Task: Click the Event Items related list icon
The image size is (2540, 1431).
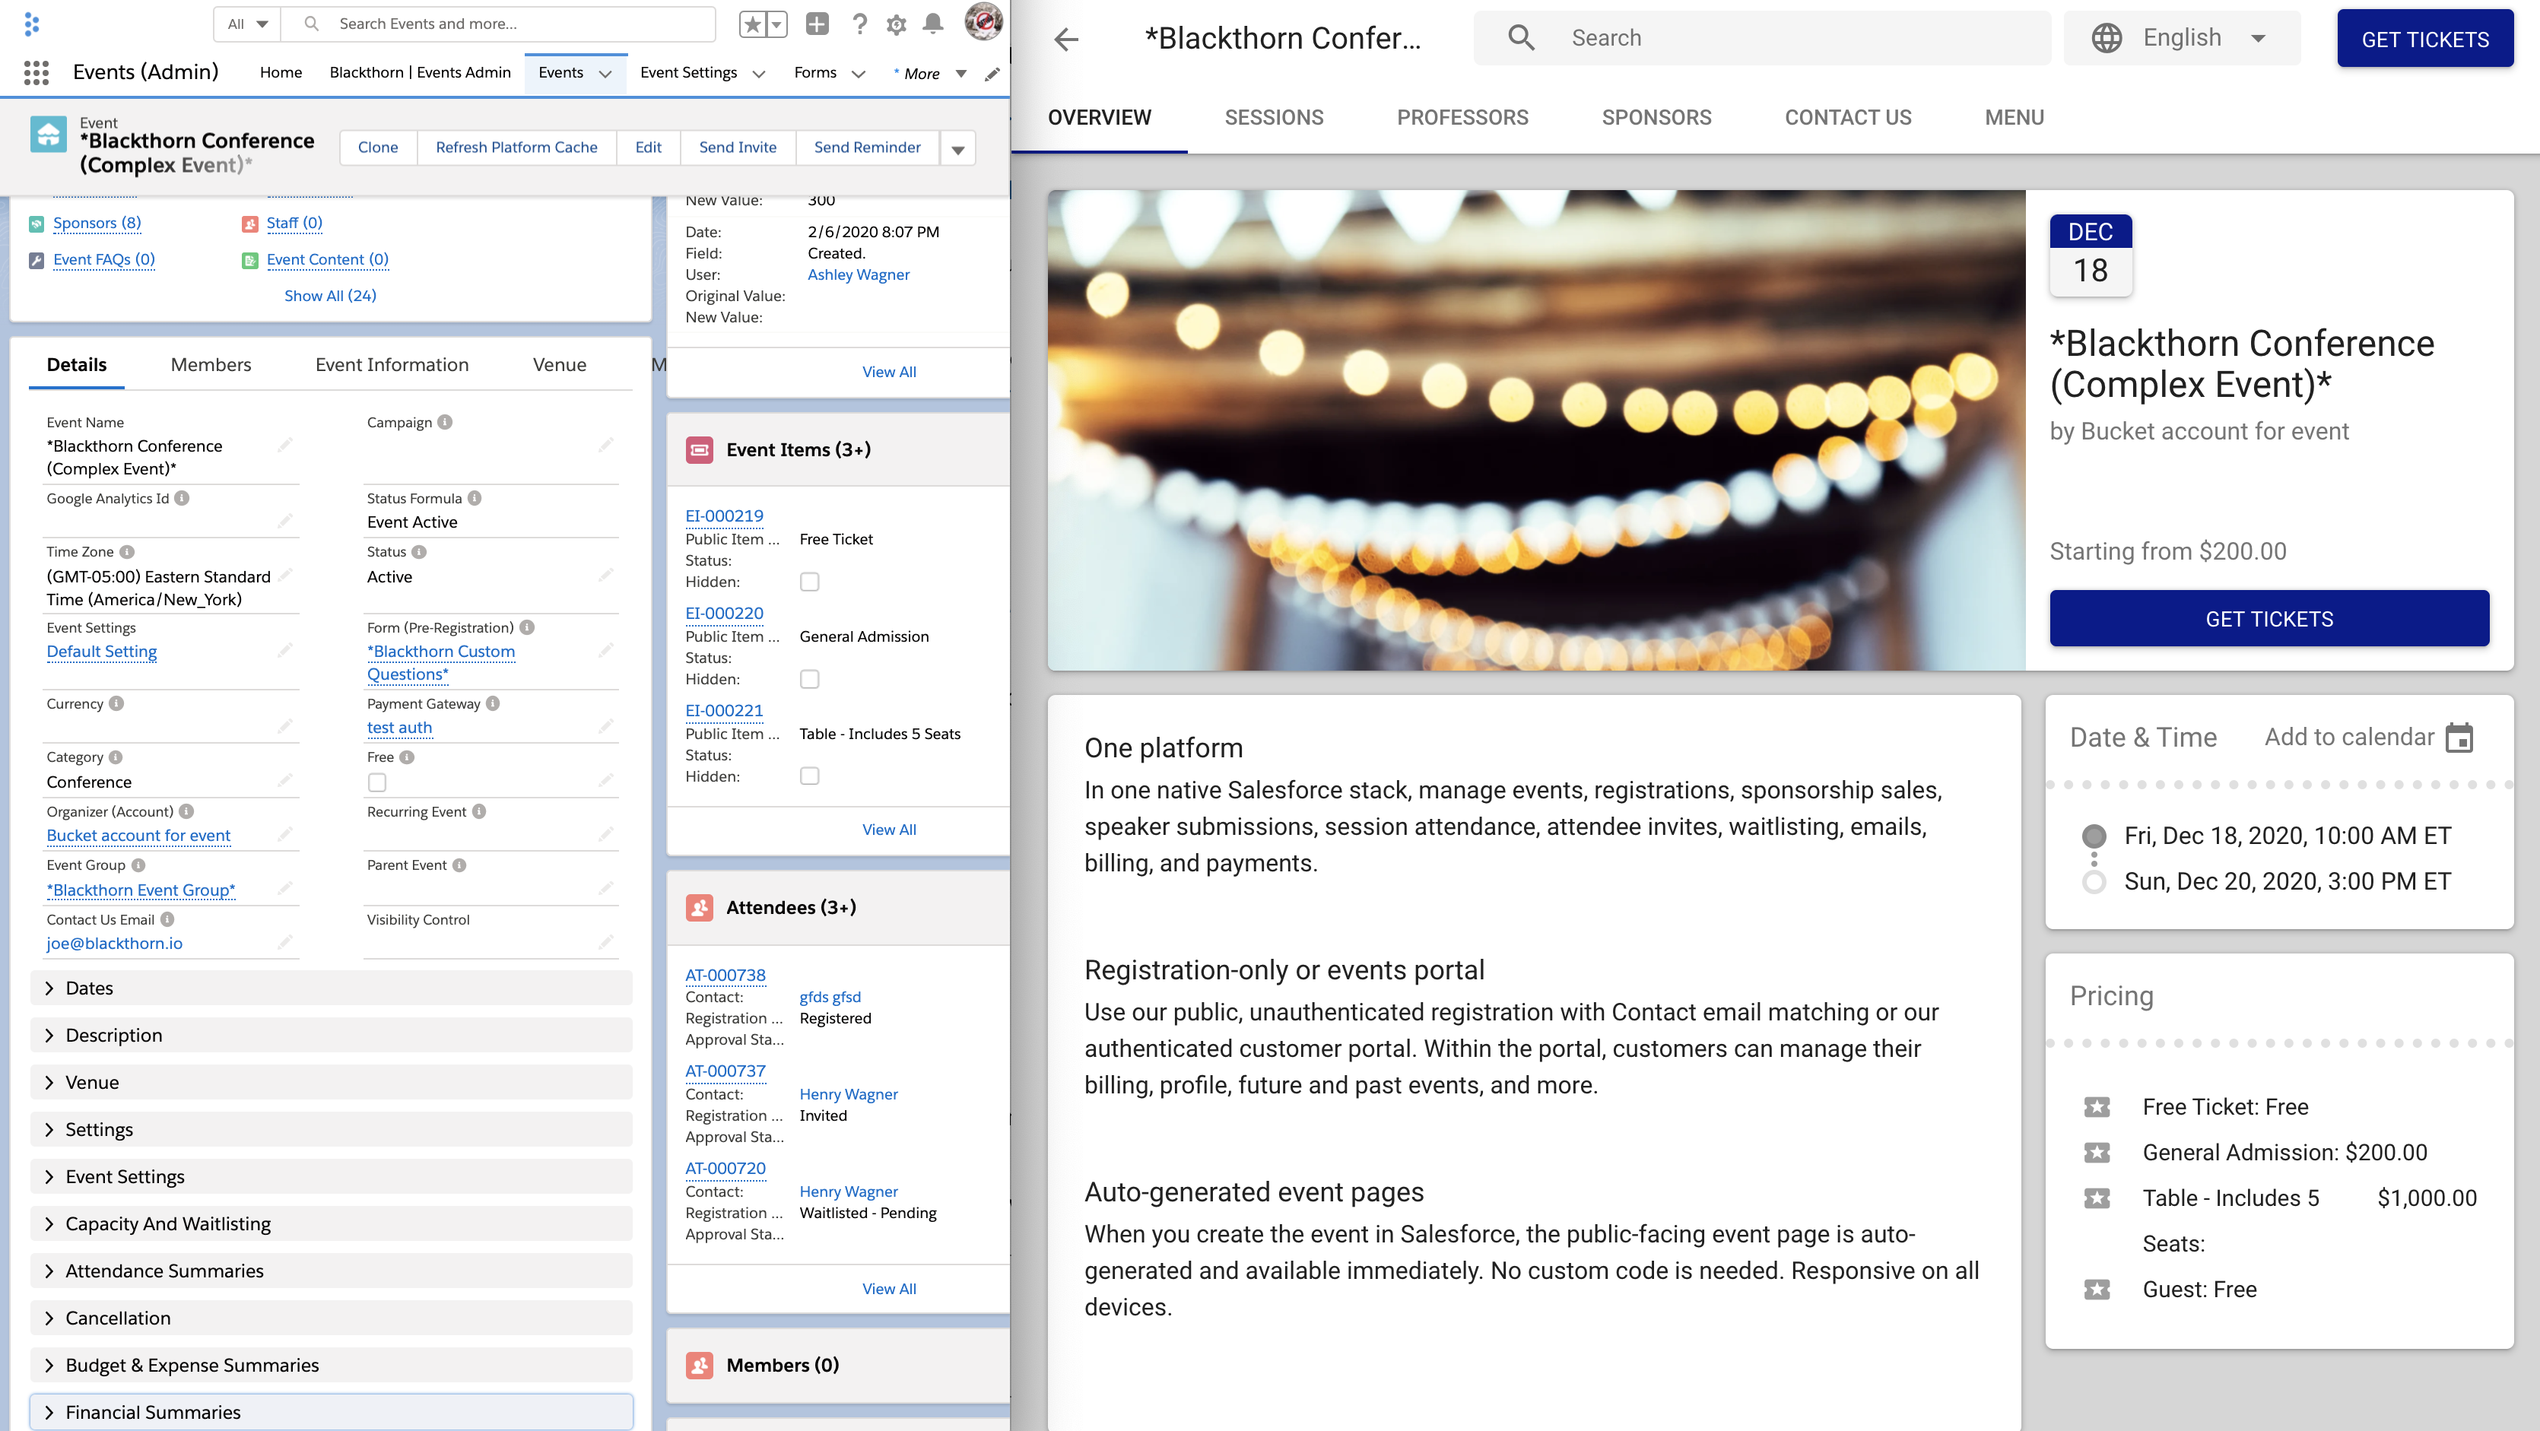Action: tap(699, 449)
